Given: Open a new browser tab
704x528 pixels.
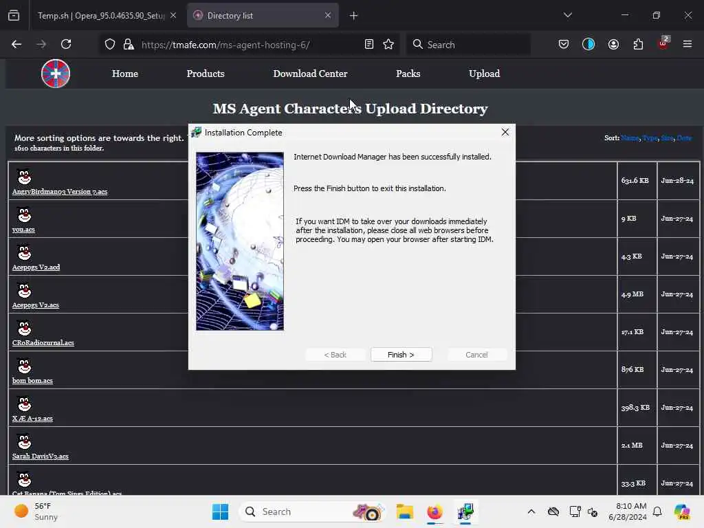Looking at the screenshot, I should pos(354,16).
